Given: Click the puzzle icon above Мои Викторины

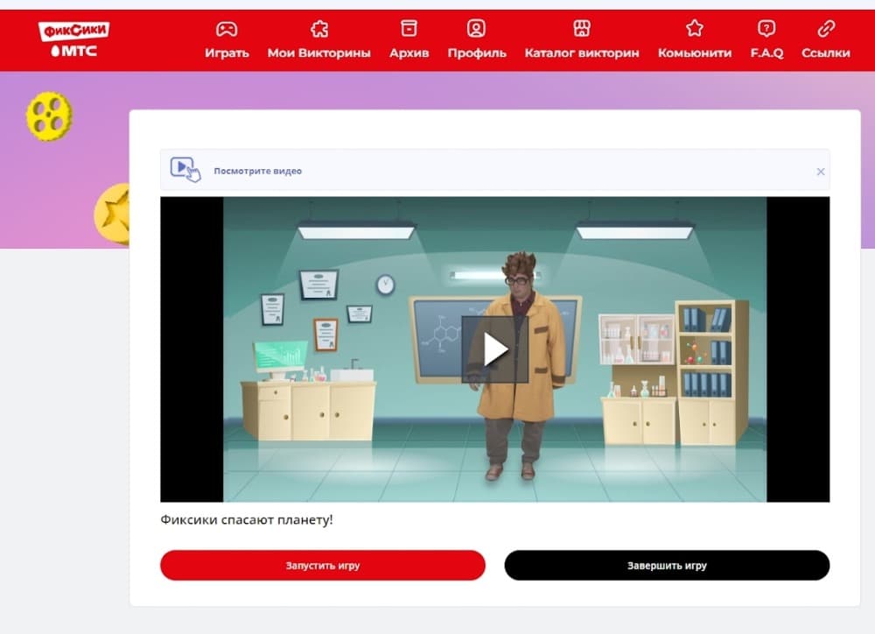Looking at the screenshot, I should pos(319,29).
